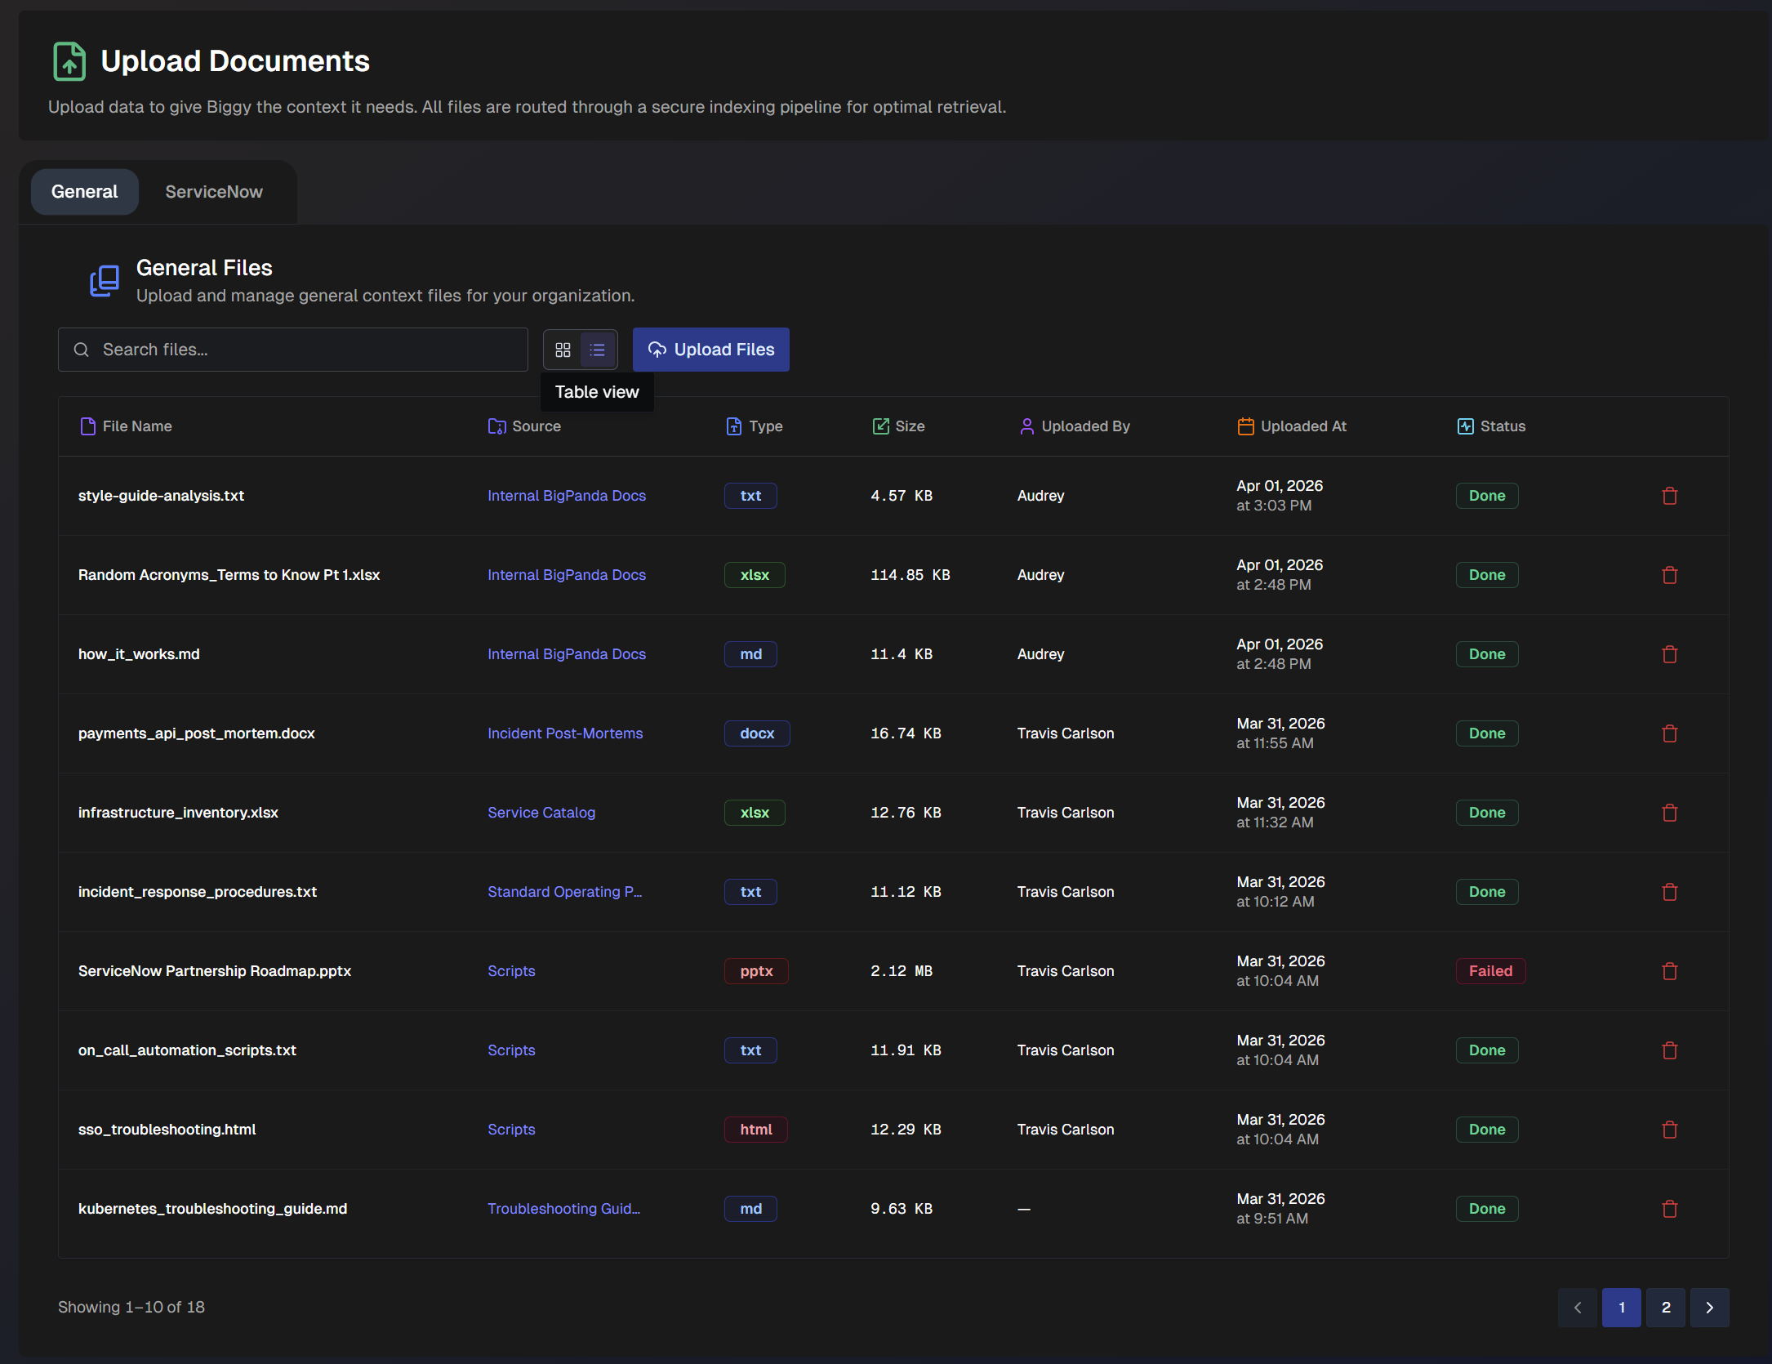This screenshot has width=1772, height=1364.
Task: Click the General Files copy icon
Action: (x=105, y=280)
